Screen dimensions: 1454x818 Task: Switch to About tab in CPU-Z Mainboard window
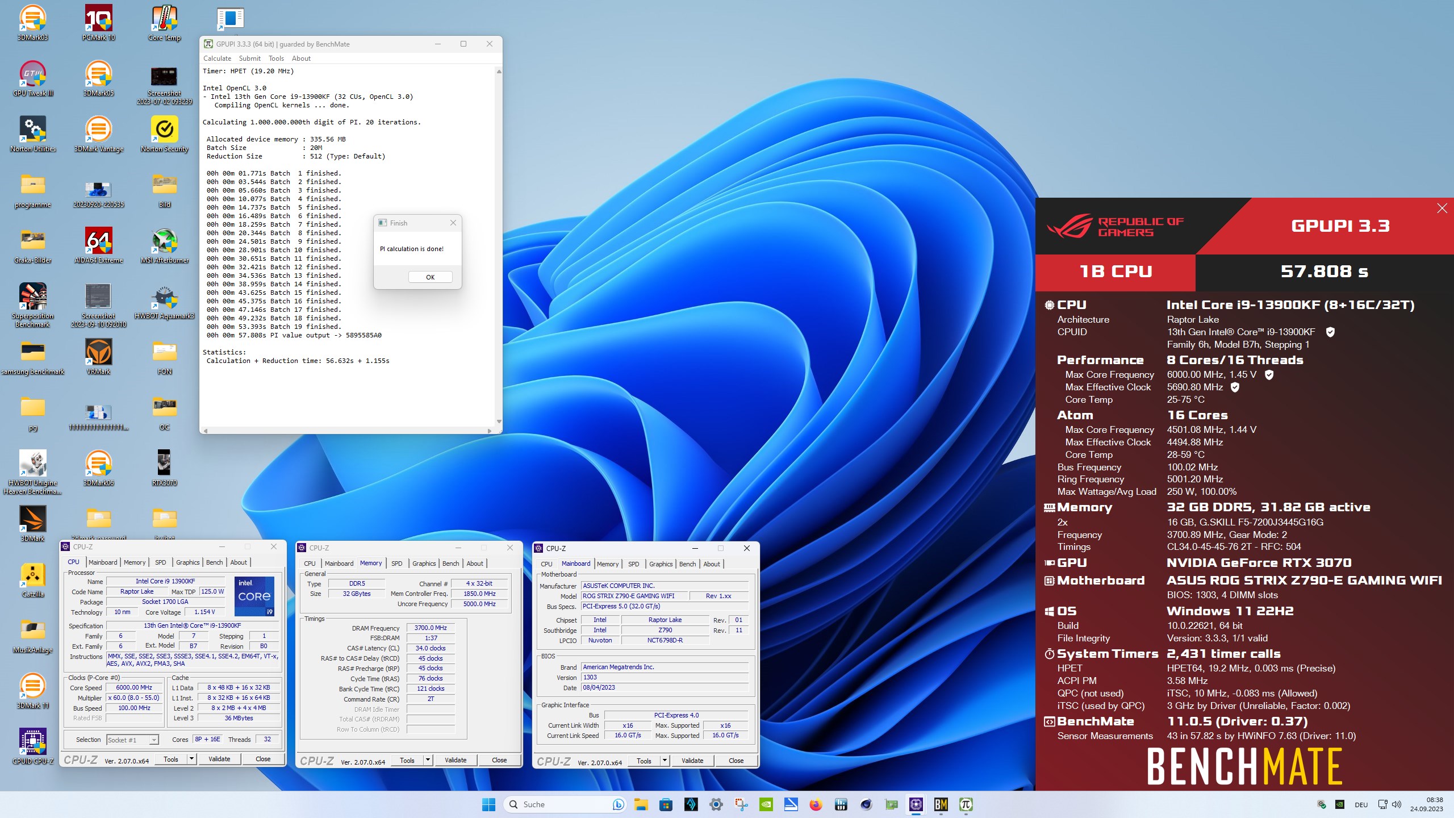click(712, 564)
